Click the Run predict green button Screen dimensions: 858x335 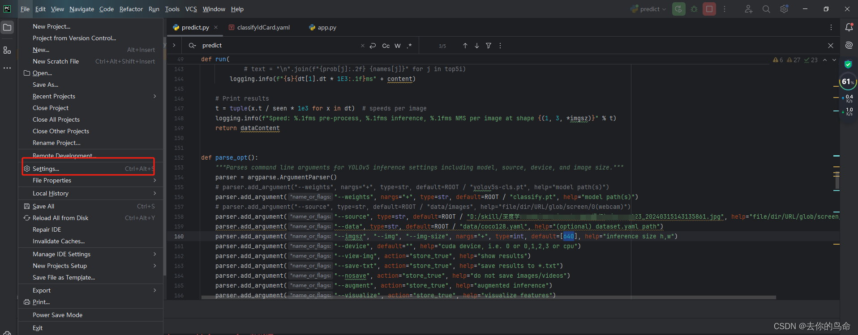pos(679,9)
